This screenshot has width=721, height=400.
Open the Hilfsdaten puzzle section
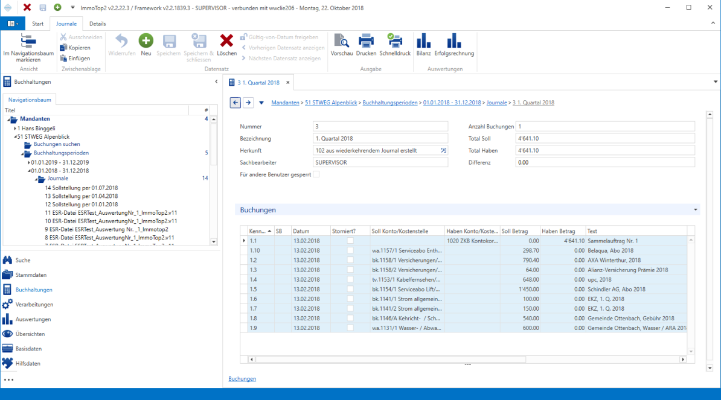[7, 363]
